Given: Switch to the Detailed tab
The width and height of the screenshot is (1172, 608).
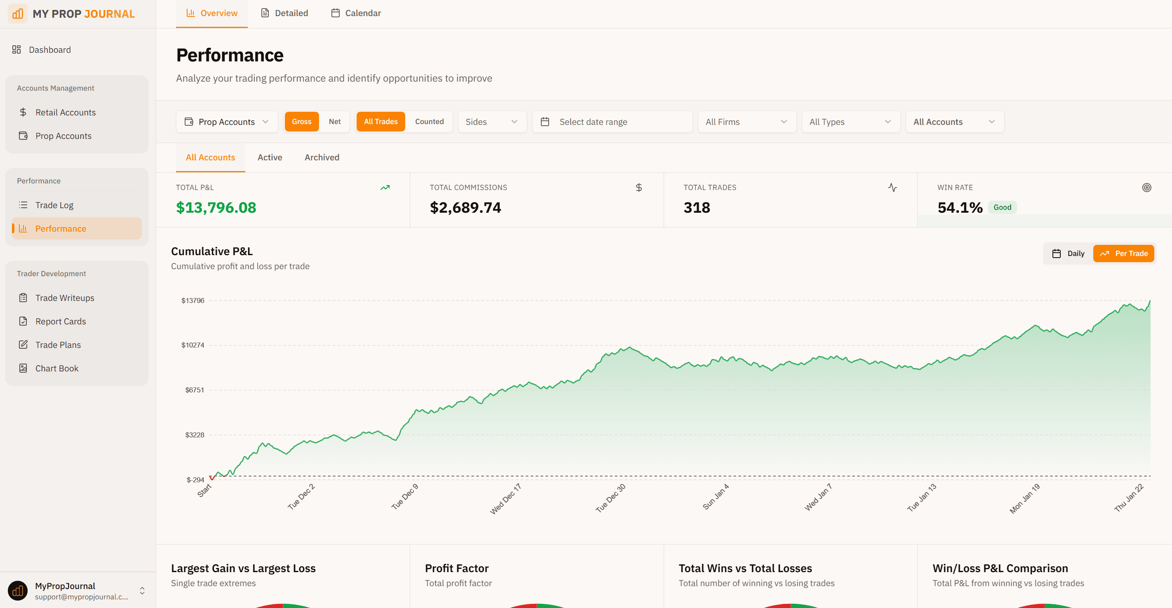Looking at the screenshot, I should click(x=284, y=13).
